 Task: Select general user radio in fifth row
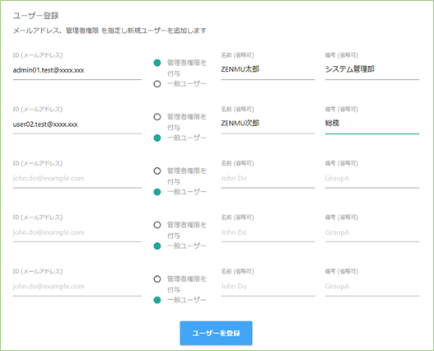coord(157,300)
